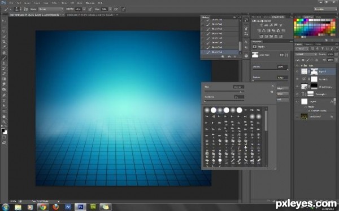This screenshot has width=339, height=211.
Task: Open the Opacity slider dropdown arrow
Action: click(84, 9)
